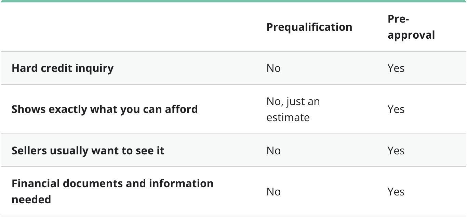Screen dimensions: 467x217
Task: Click the word 'estimate' in the table
Action: [288, 117]
